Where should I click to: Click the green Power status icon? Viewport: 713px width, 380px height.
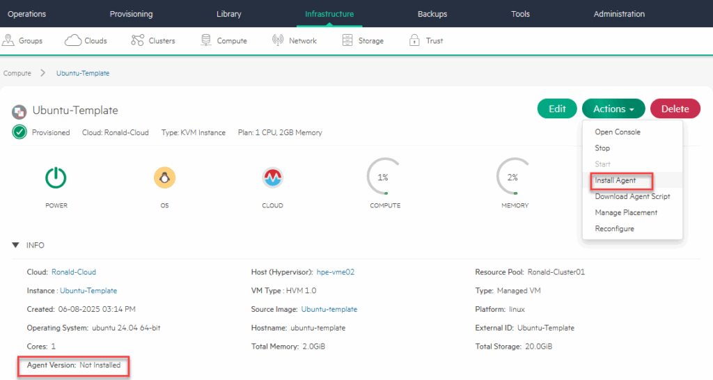coord(56,178)
